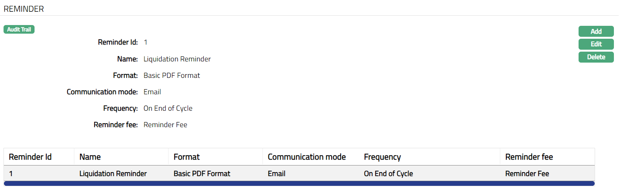Delete the current reminder

[x=596, y=57]
